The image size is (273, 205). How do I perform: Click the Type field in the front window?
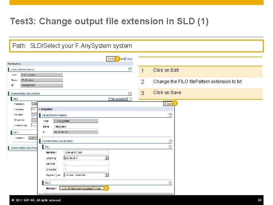[75, 121]
